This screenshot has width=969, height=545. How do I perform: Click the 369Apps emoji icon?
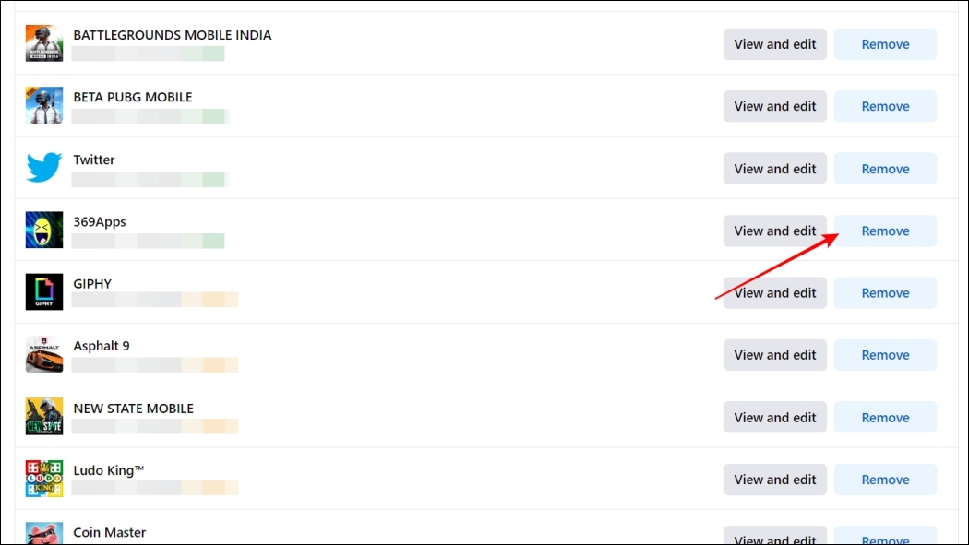[44, 231]
